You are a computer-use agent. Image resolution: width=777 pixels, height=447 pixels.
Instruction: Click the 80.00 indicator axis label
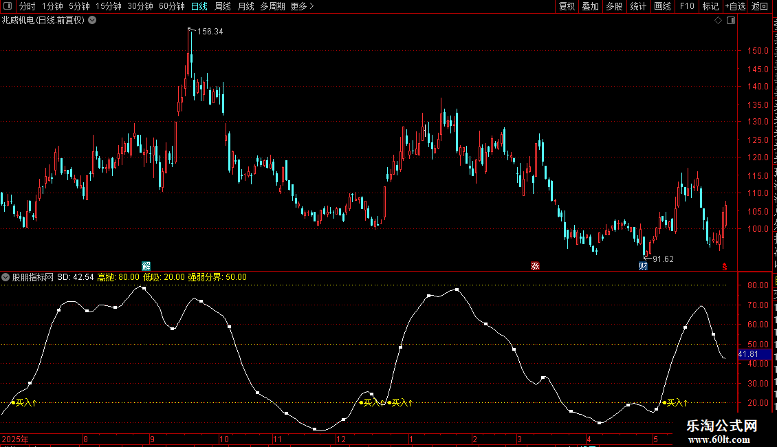(x=758, y=285)
